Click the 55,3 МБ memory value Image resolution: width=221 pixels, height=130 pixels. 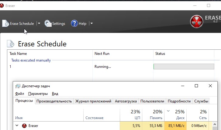[156, 126]
